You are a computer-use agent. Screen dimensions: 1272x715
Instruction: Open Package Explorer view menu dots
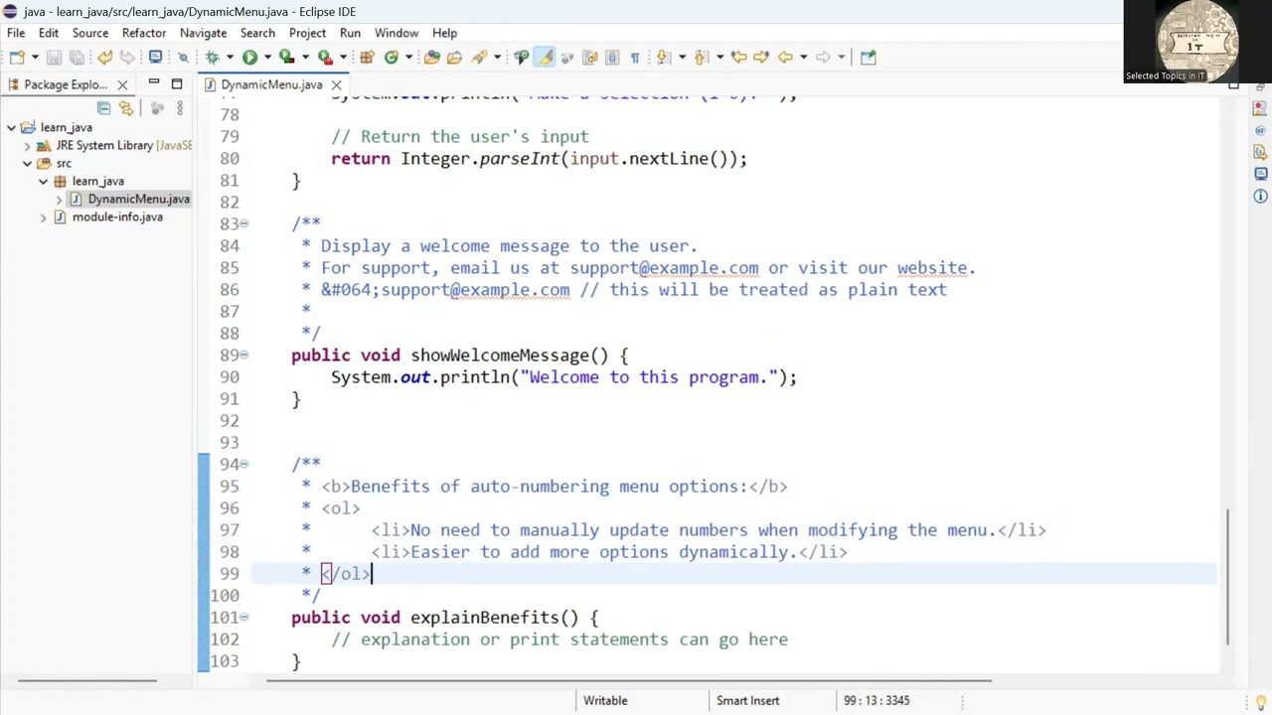click(x=180, y=107)
